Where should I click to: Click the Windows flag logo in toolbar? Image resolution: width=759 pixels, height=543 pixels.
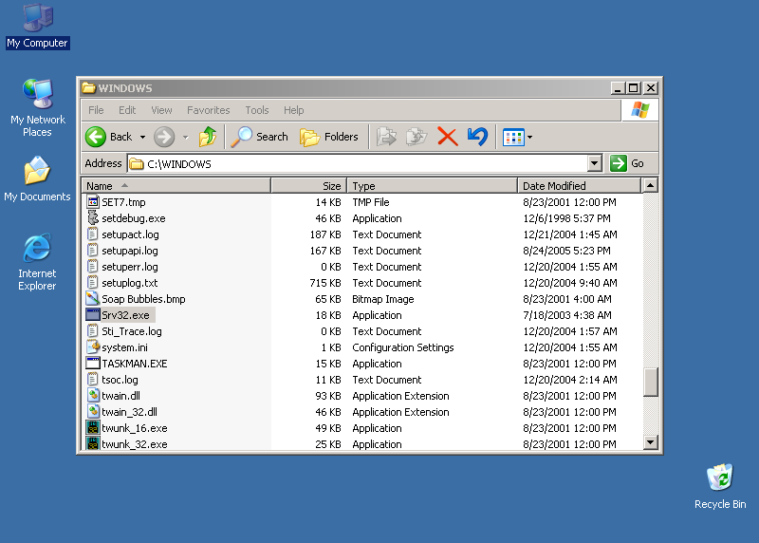coord(639,110)
